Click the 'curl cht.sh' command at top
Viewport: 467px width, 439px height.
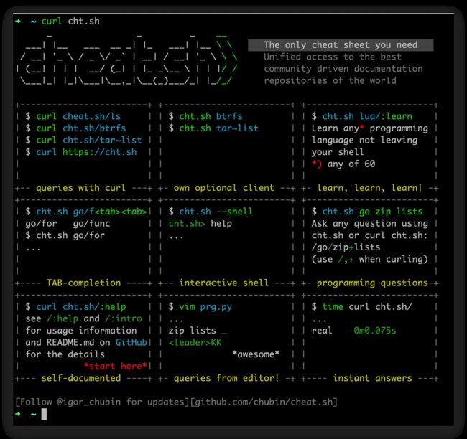(x=70, y=21)
